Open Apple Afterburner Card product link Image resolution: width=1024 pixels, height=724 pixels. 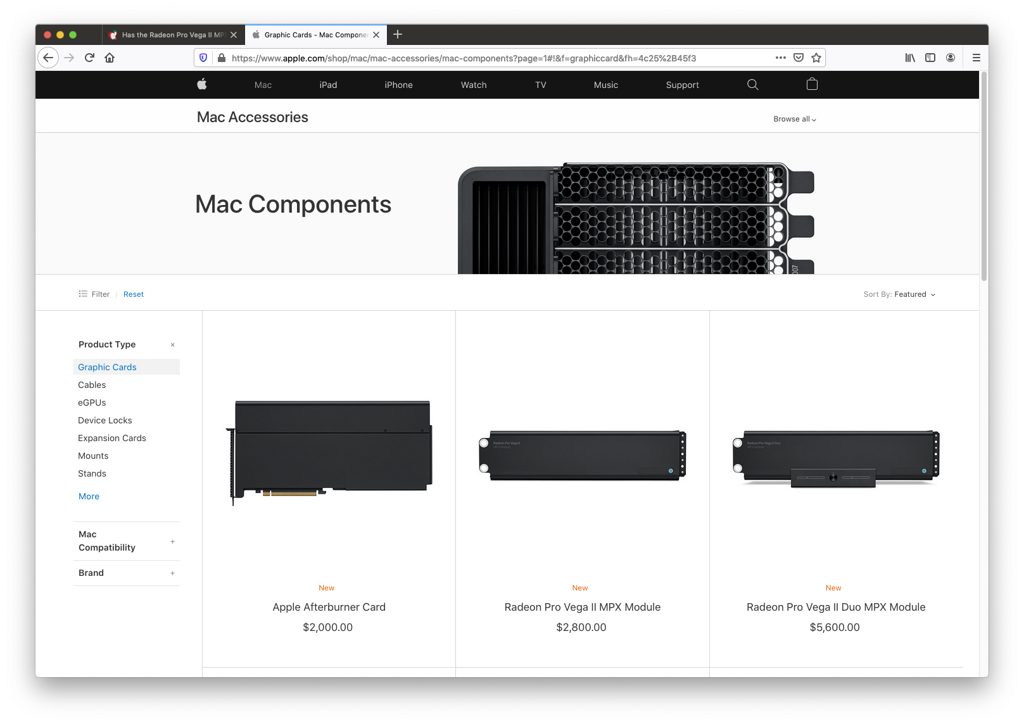click(329, 607)
